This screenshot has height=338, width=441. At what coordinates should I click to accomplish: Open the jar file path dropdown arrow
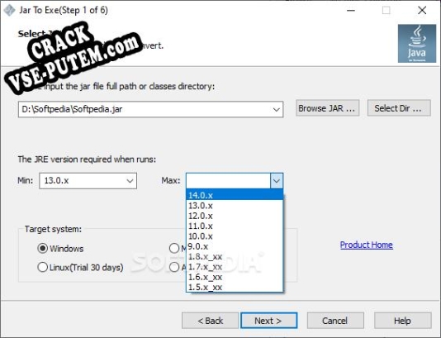[x=276, y=109]
